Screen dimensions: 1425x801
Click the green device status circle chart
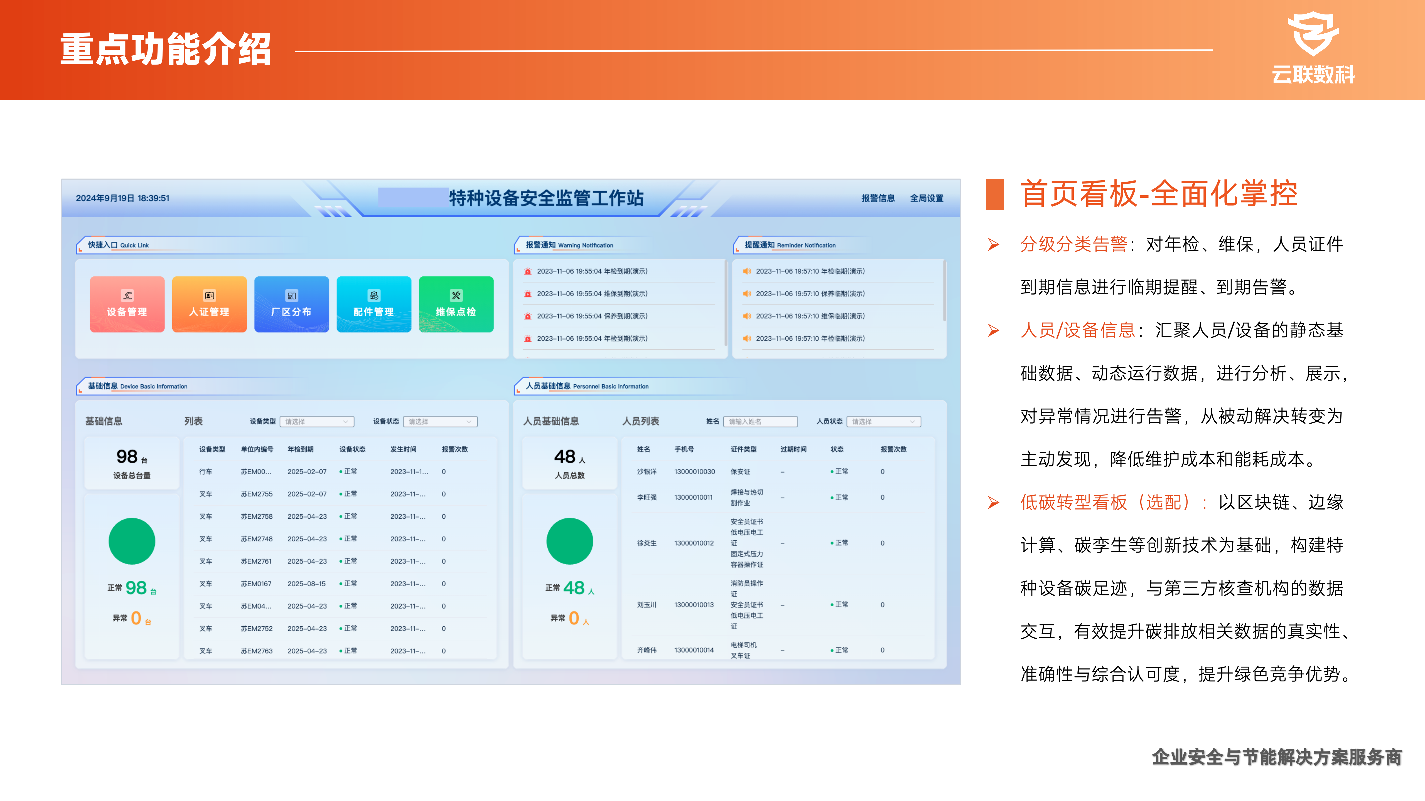tap(132, 541)
